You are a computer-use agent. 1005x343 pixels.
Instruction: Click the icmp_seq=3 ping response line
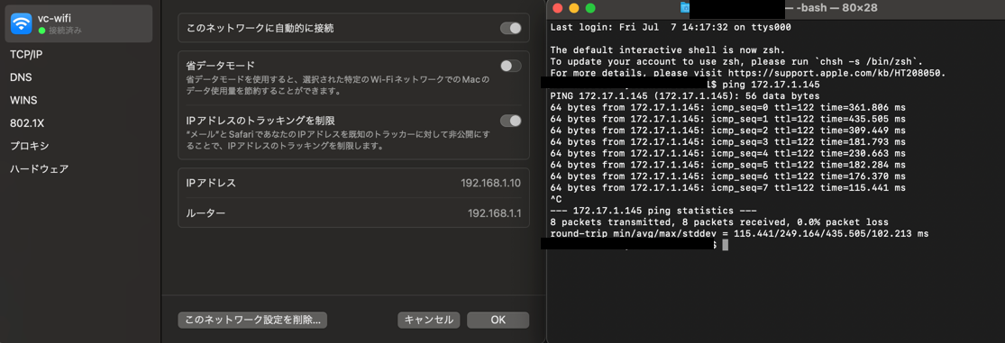coord(727,142)
